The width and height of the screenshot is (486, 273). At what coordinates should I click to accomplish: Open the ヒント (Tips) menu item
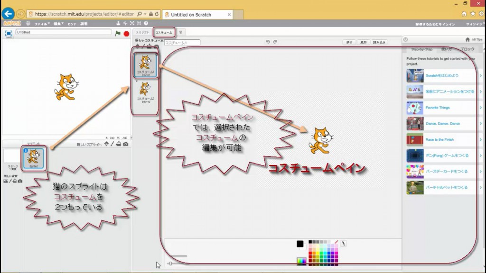click(72, 24)
